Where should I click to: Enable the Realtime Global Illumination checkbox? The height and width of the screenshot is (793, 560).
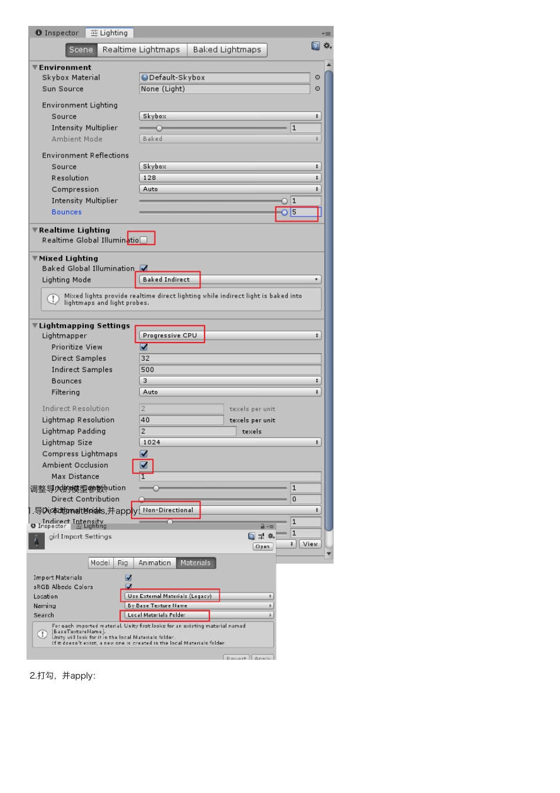[x=144, y=240]
